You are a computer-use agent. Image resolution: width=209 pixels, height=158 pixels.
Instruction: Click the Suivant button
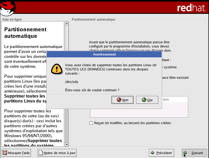[x=194, y=153]
